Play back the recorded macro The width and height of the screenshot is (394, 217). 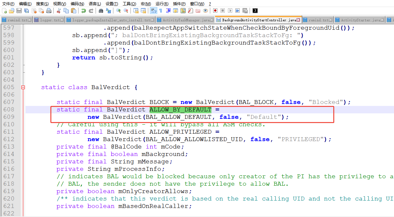(x=230, y=11)
